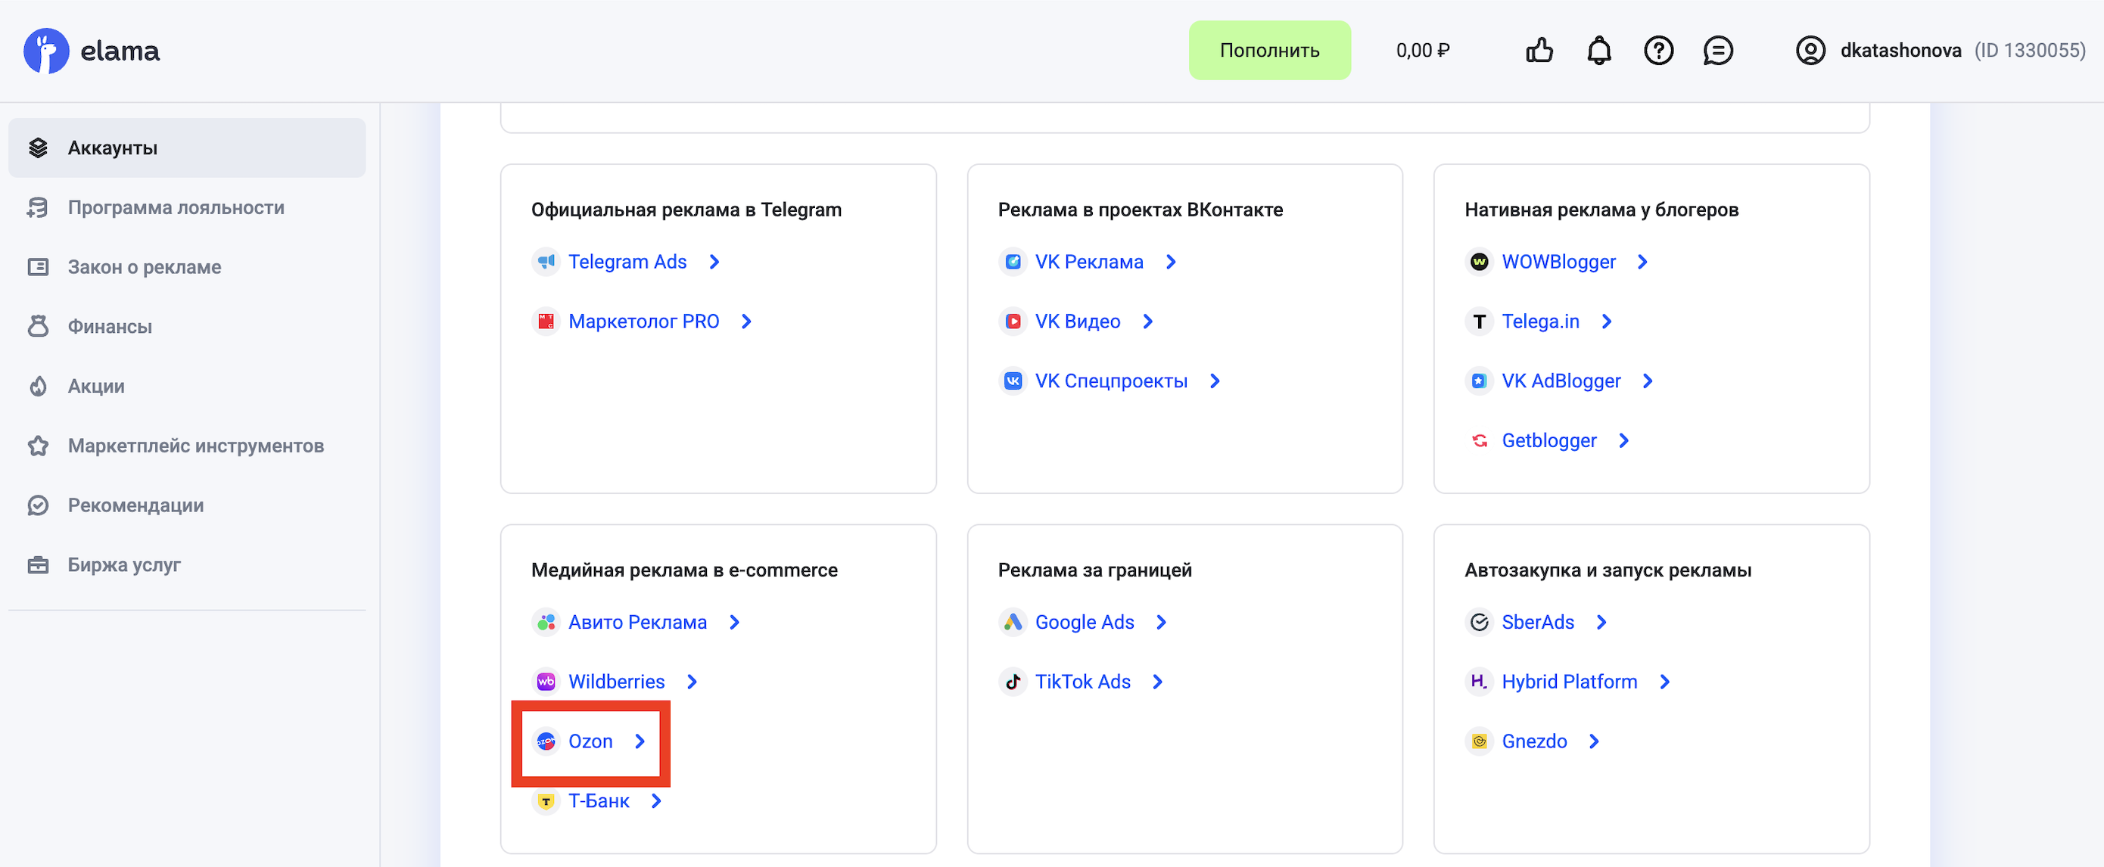Screen dimensions: 2104x867
Task: Open the VK Видео link
Action: pyautogui.click(x=1077, y=322)
